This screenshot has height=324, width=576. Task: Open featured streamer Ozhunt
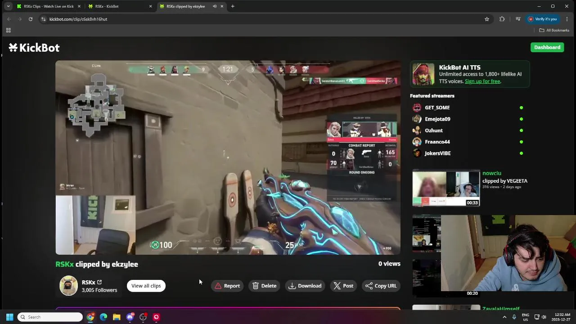434,130
